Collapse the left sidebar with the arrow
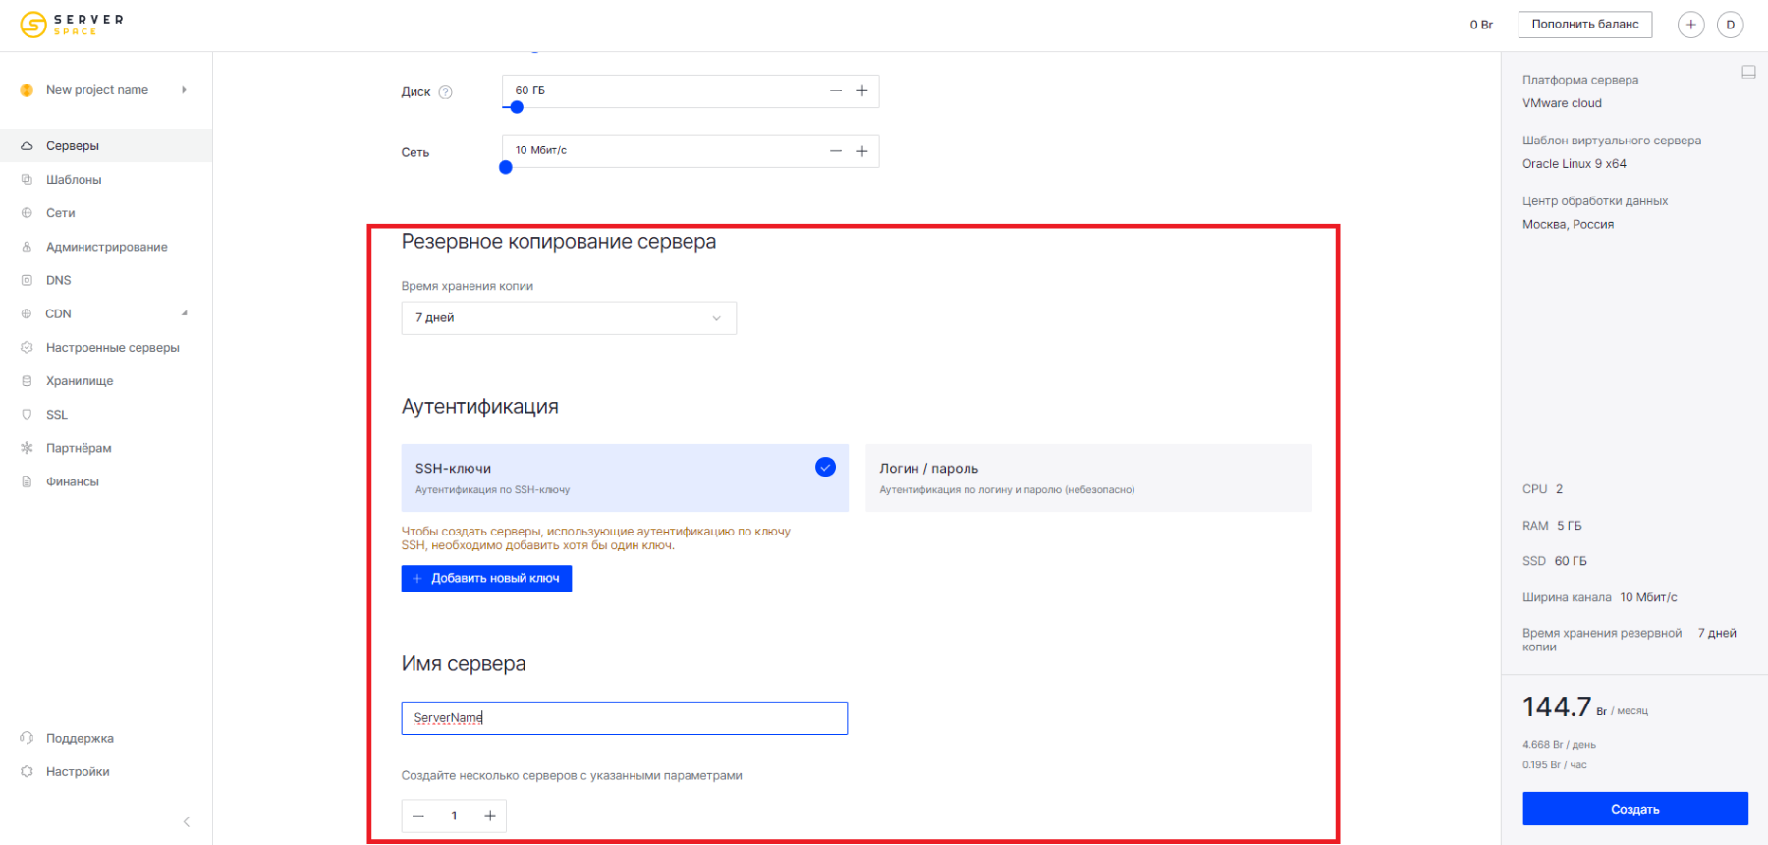Image resolution: width=1768 pixels, height=845 pixels. 187,821
